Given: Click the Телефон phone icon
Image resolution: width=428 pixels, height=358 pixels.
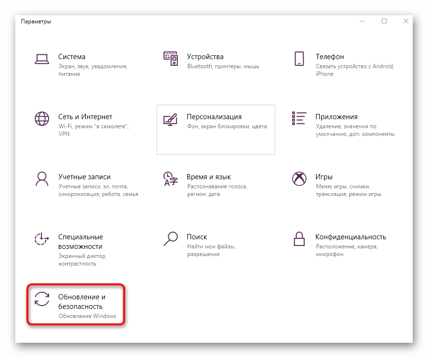Looking at the screenshot, I should tap(299, 59).
